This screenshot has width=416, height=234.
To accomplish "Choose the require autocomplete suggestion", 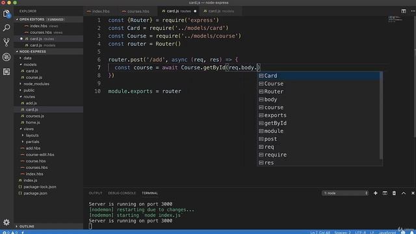I will (318, 155).
